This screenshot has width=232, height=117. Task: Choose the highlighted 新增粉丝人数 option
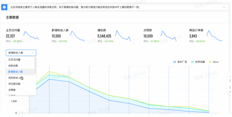tap(20, 72)
